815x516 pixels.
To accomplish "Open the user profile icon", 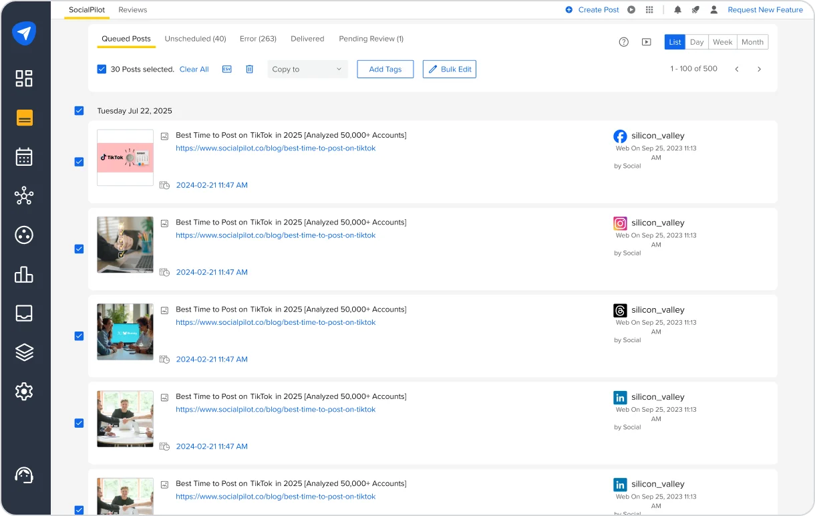I will 714,10.
